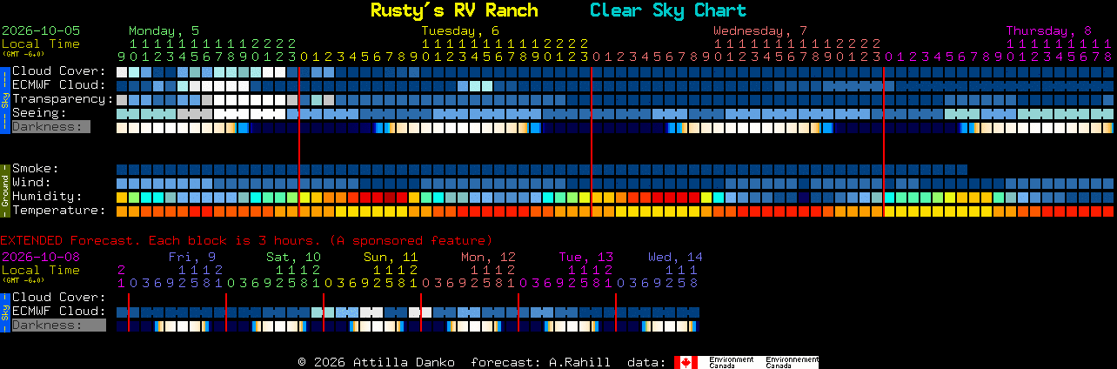Click the Environment Canada English text
The height and width of the screenshot is (369, 1117).
tap(731, 362)
